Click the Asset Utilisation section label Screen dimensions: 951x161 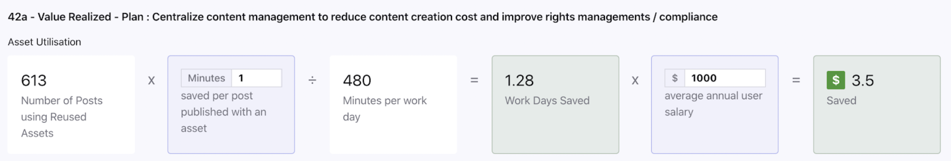pos(44,42)
